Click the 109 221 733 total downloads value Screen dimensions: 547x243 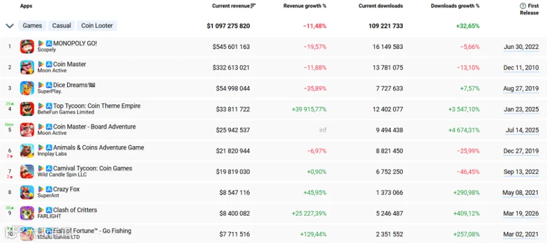385,25
